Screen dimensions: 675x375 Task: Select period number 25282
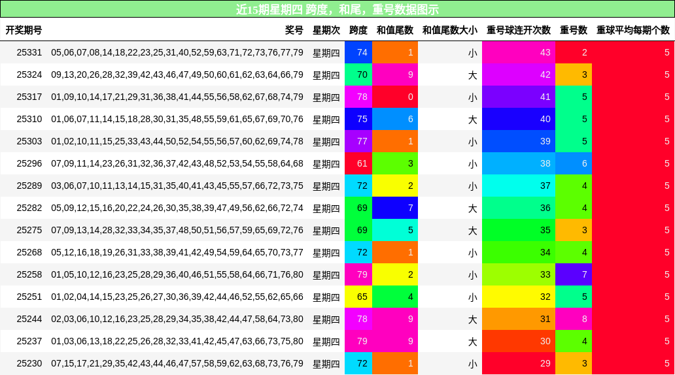29,208
